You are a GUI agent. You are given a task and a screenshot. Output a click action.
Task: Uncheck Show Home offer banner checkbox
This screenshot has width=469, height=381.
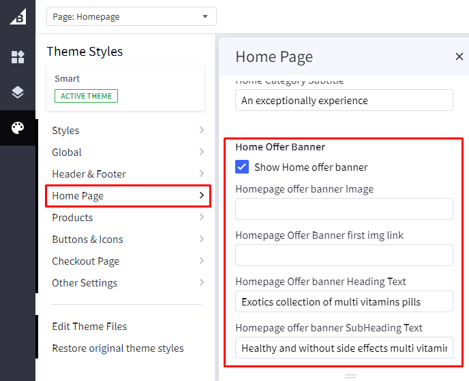242,167
